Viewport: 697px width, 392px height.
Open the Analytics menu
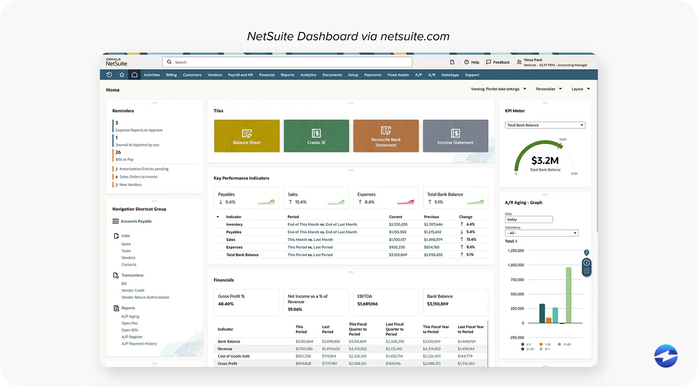tap(308, 75)
